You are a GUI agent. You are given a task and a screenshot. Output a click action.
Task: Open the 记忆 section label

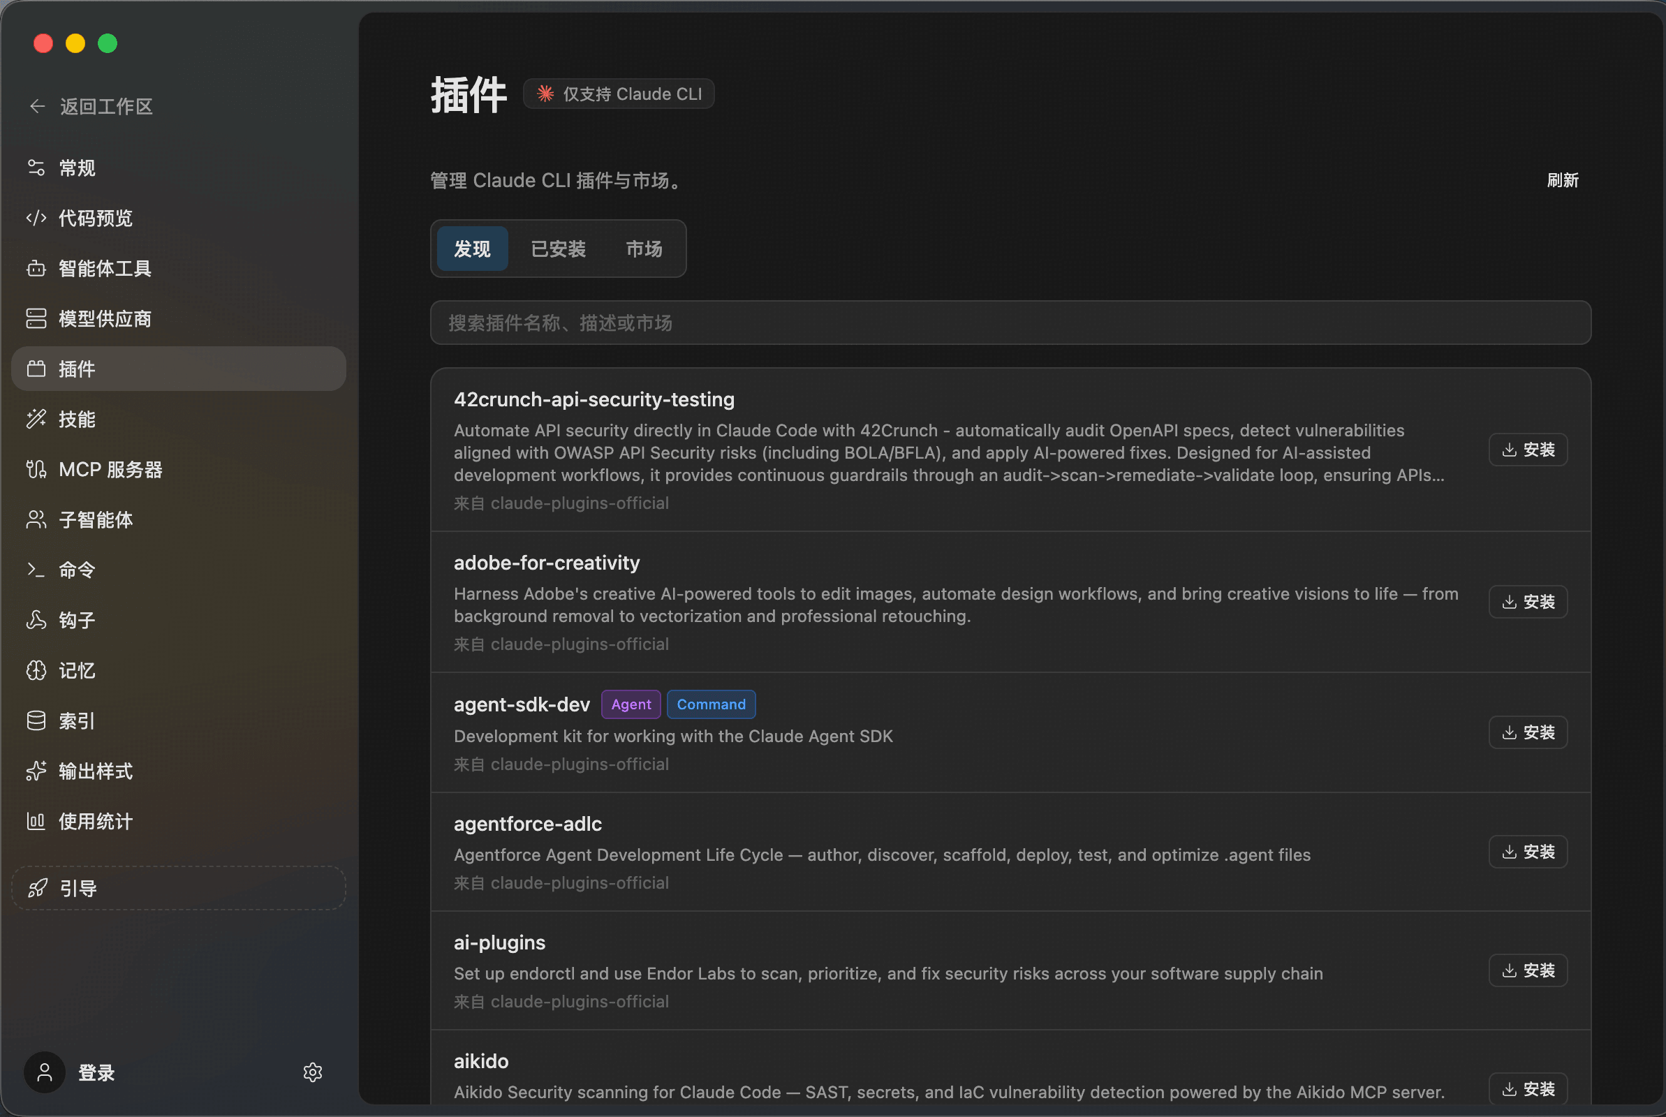pyautogui.click(x=77, y=670)
